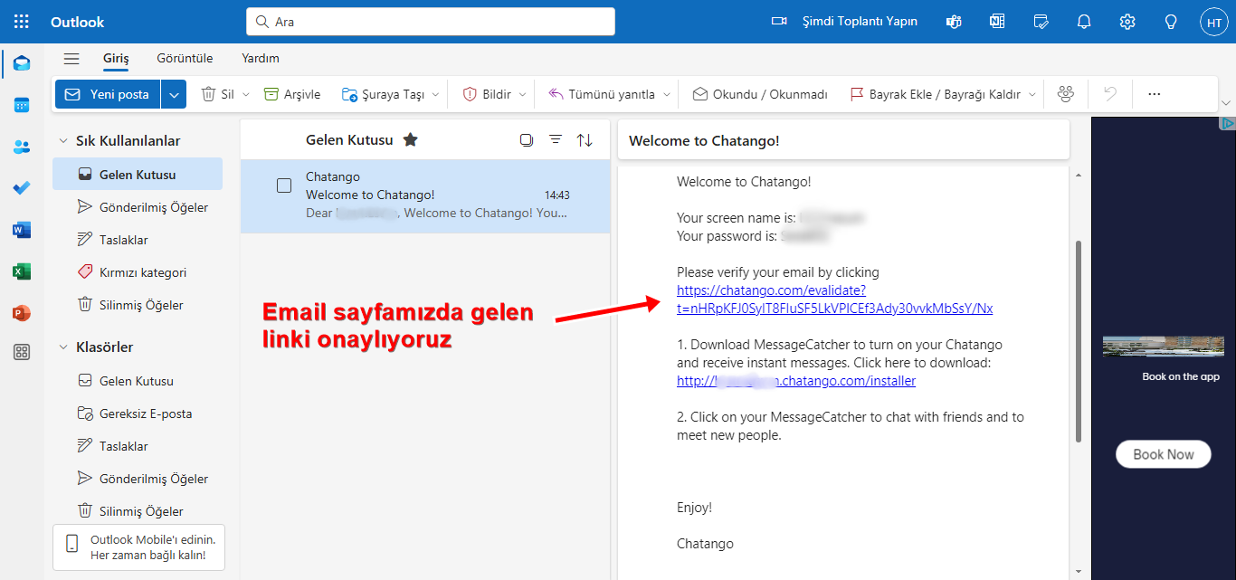This screenshot has width=1236, height=580.
Task: Expand the ribbon with chevron
Action: (x=1226, y=103)
